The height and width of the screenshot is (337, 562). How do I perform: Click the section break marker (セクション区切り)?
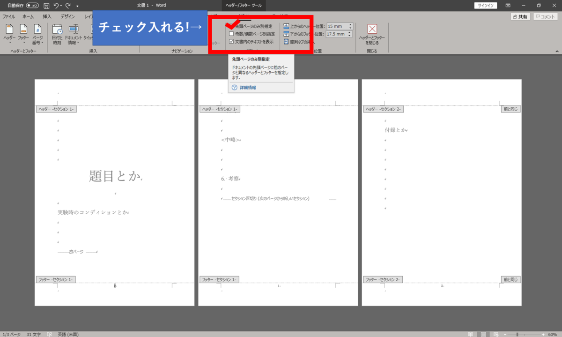tap(270, 199)
